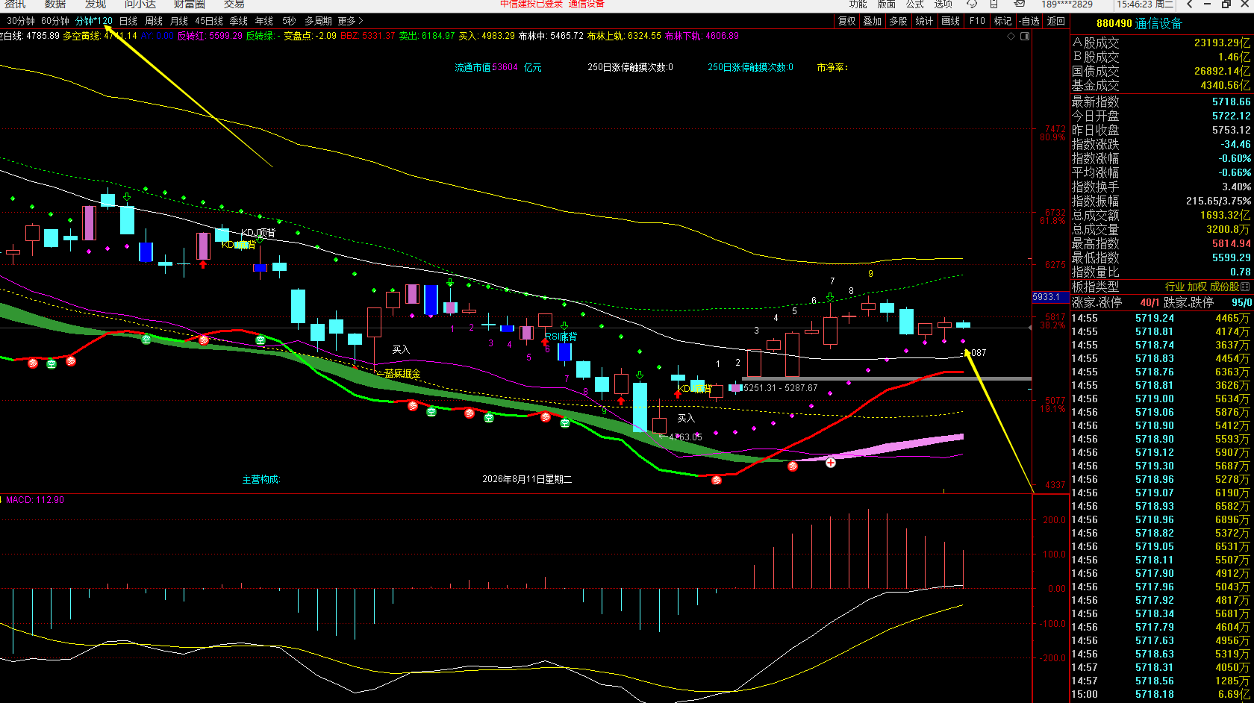Click the 标记 button
1254x703 pixels.
click(1002, 21)
